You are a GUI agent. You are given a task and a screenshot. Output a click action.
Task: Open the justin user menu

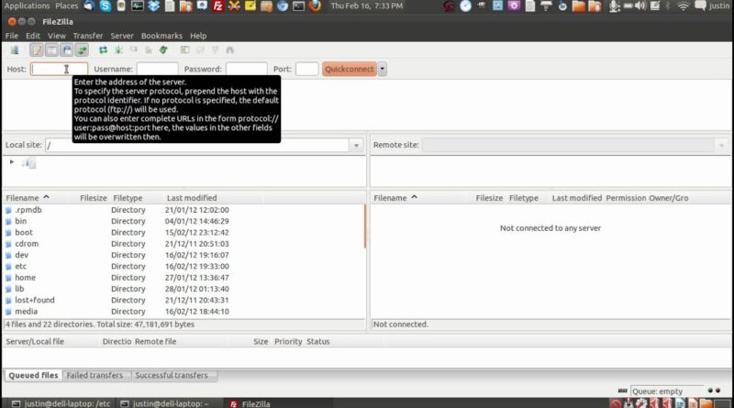(x=719, y=6)
